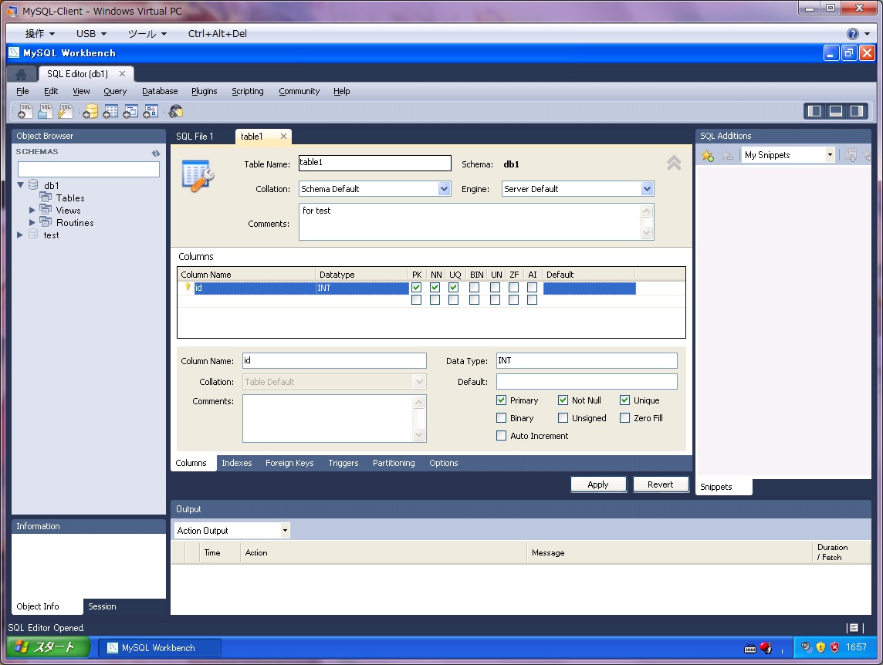This screenshot has width=883, height=665.
Task: Click the new SQL tab toolbar icon
Action: pyautogui.click(x=25, y=111)
